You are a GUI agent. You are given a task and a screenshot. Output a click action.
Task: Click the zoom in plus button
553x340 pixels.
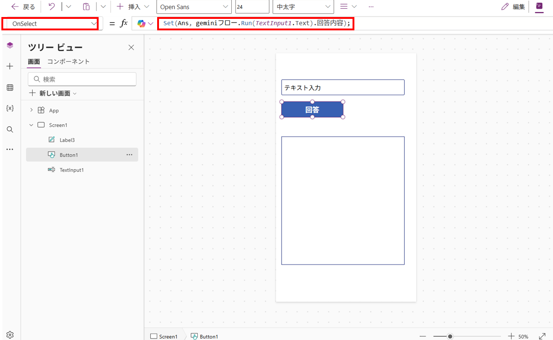[511, 336]
